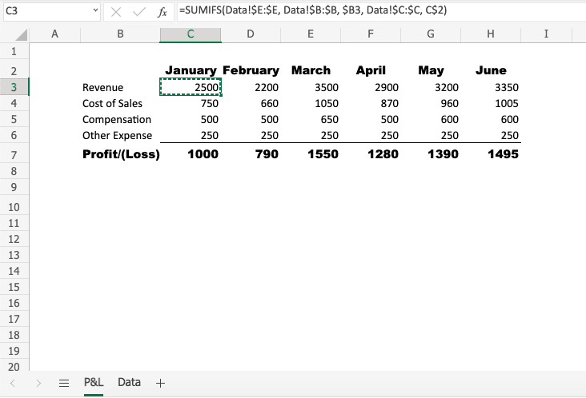586x398 pixels.
Task: Select column C header
Action: click(x=191, y=34)
